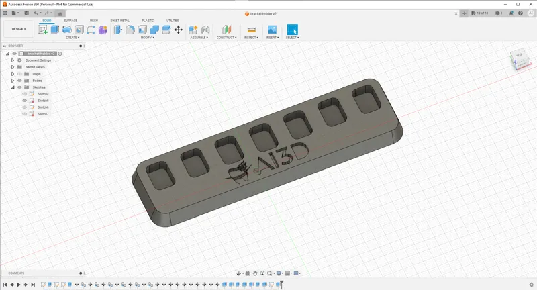537x290 pixels.
Task: Select the Press Pull tool
Action: point(118,30)
